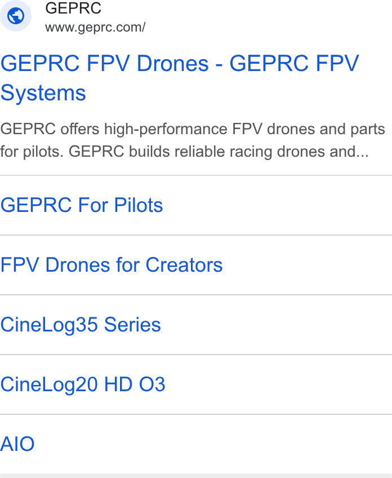Screen dimensions: 392x478
Task: Click the snippet text about high-performance FPV drones
Action: (193, 140)
